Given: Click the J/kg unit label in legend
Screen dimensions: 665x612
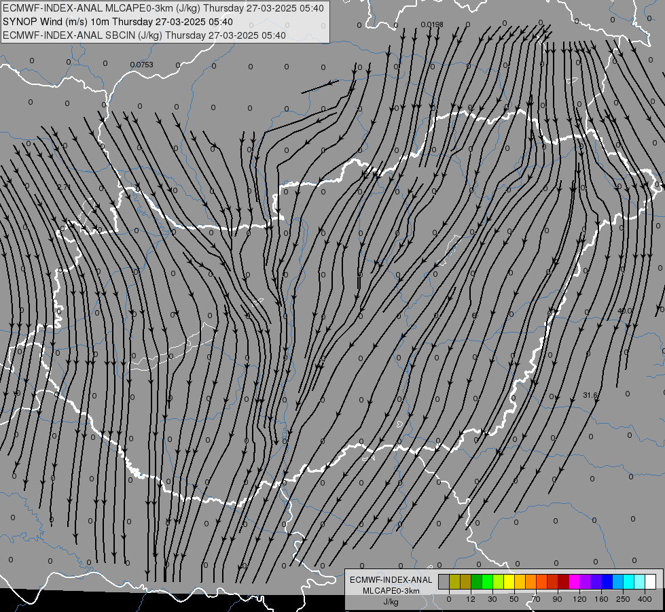Looking at the screenshot, I should coord(391,602).
